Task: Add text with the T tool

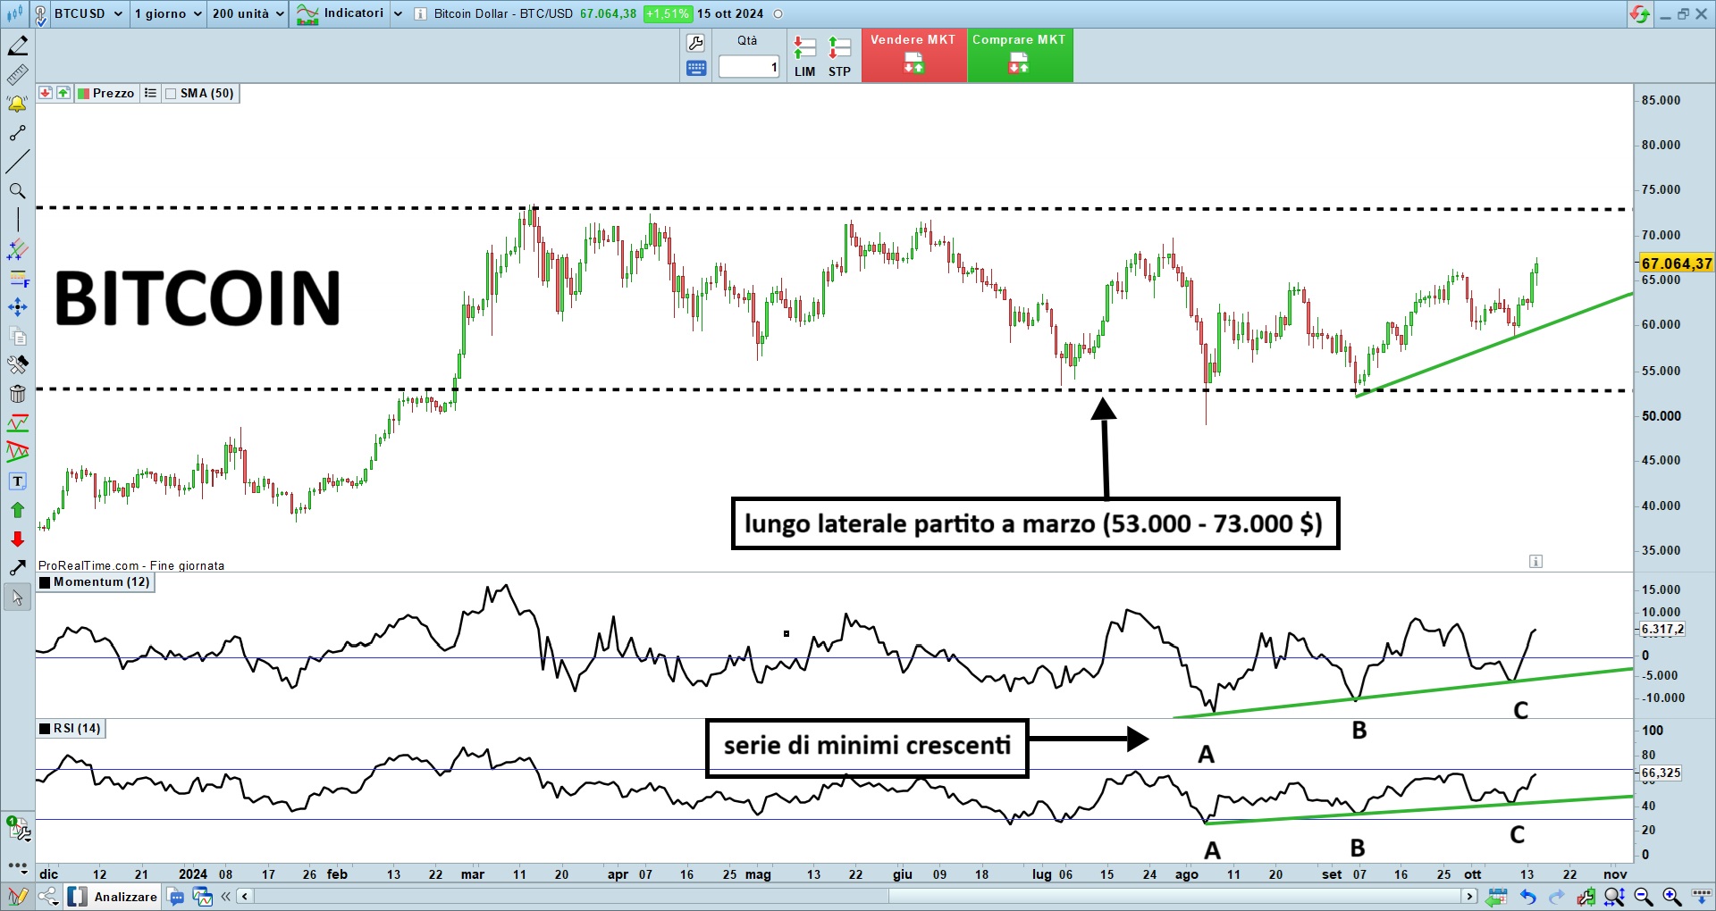Action: pos(17,481)
